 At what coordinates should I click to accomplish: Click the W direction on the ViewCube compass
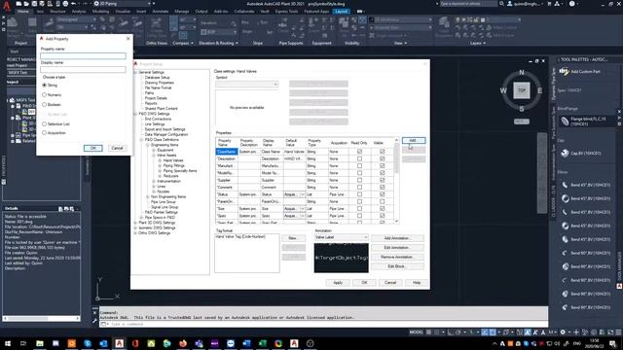(503, 90)
